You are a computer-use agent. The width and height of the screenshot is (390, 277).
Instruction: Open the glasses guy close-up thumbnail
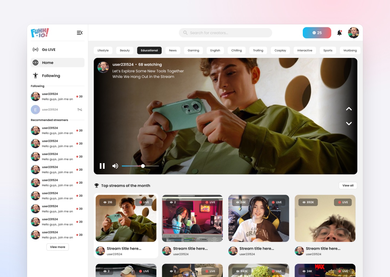(x=325, y=218)
